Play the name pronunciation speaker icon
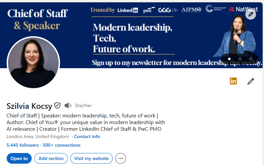 click(x=68, y=105)
